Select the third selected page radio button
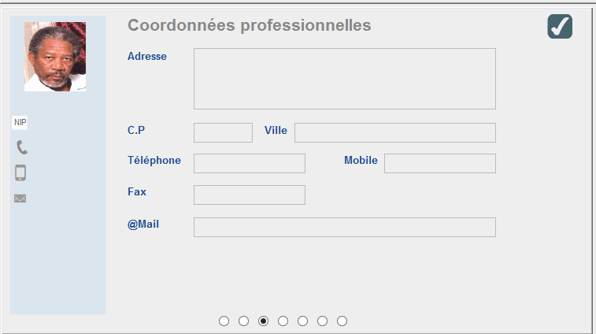 tap(264, 321)
